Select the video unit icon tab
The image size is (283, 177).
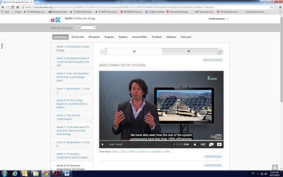pos(134,52)
